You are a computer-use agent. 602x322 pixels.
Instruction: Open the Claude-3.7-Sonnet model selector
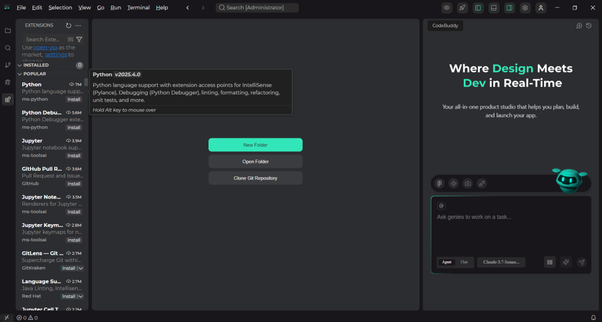(x=501, y=262)
